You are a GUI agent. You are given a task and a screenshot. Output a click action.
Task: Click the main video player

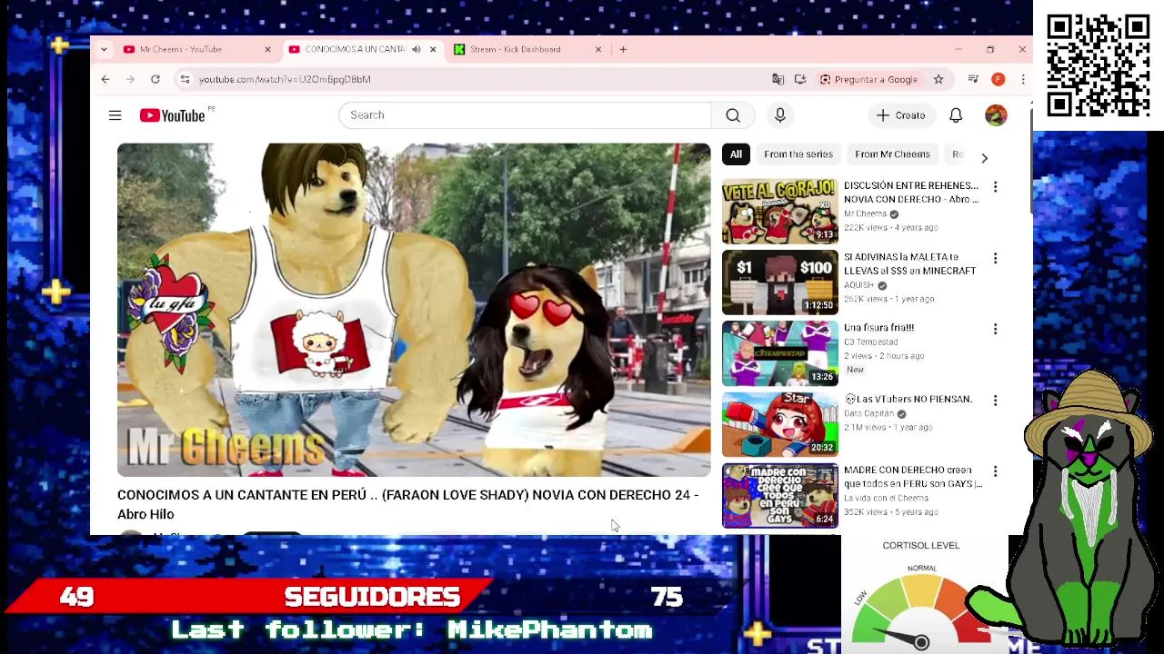point(414,310)
